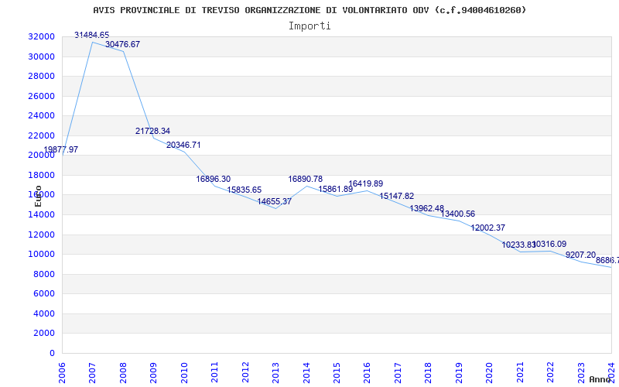Click the x-axis year 2020
The image size is (619, 387).
[490, 372]
